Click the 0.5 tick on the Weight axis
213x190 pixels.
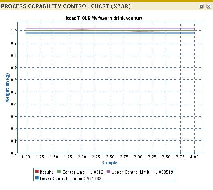[14, 92]
